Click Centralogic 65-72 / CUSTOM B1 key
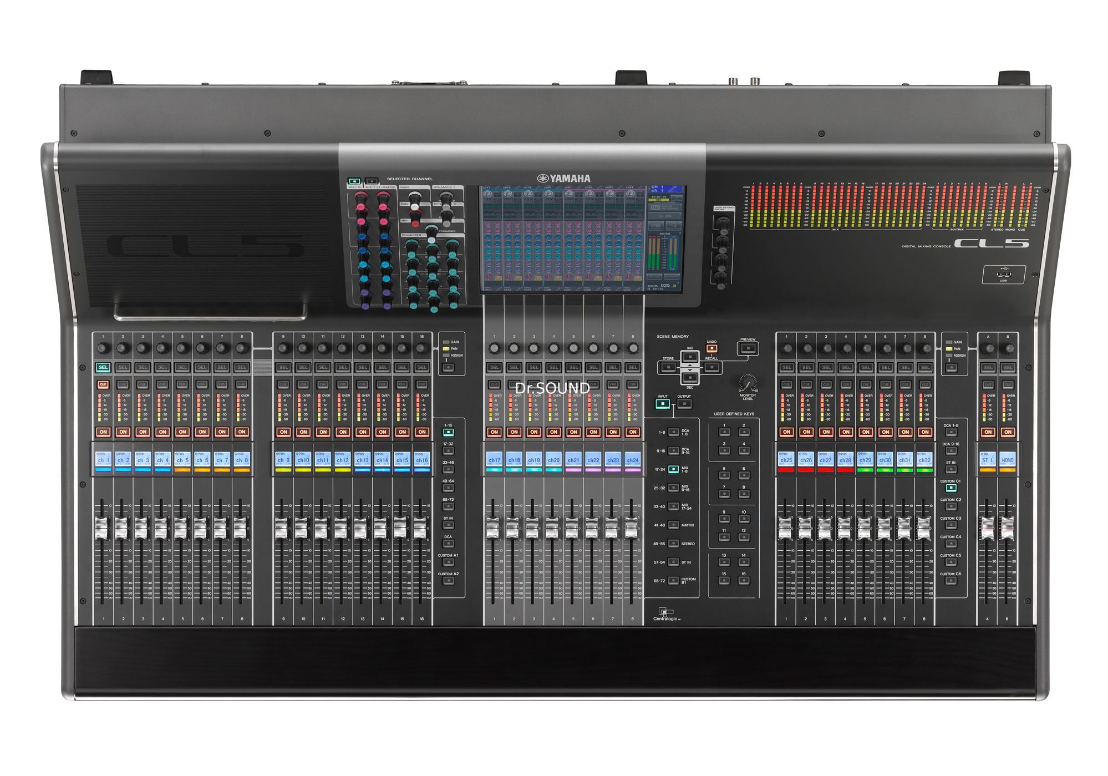Image resolution: width=1108 pixels, height=776 pixels. pyautogui.click(x=673, y=581)
